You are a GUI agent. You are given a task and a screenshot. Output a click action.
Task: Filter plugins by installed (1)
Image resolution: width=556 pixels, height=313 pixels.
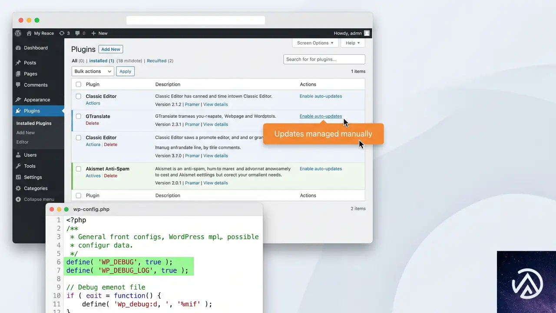(x=102, y=61)
